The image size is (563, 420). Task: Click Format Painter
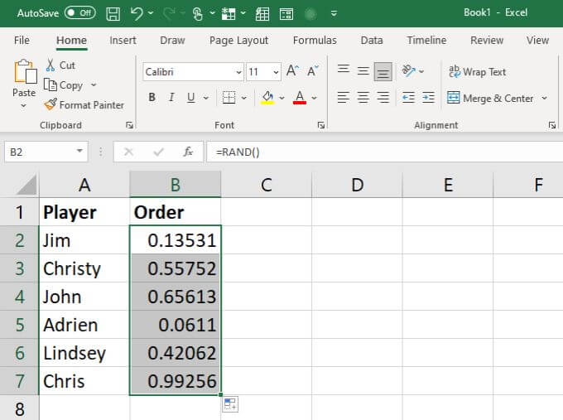click(x=84, y=105)
